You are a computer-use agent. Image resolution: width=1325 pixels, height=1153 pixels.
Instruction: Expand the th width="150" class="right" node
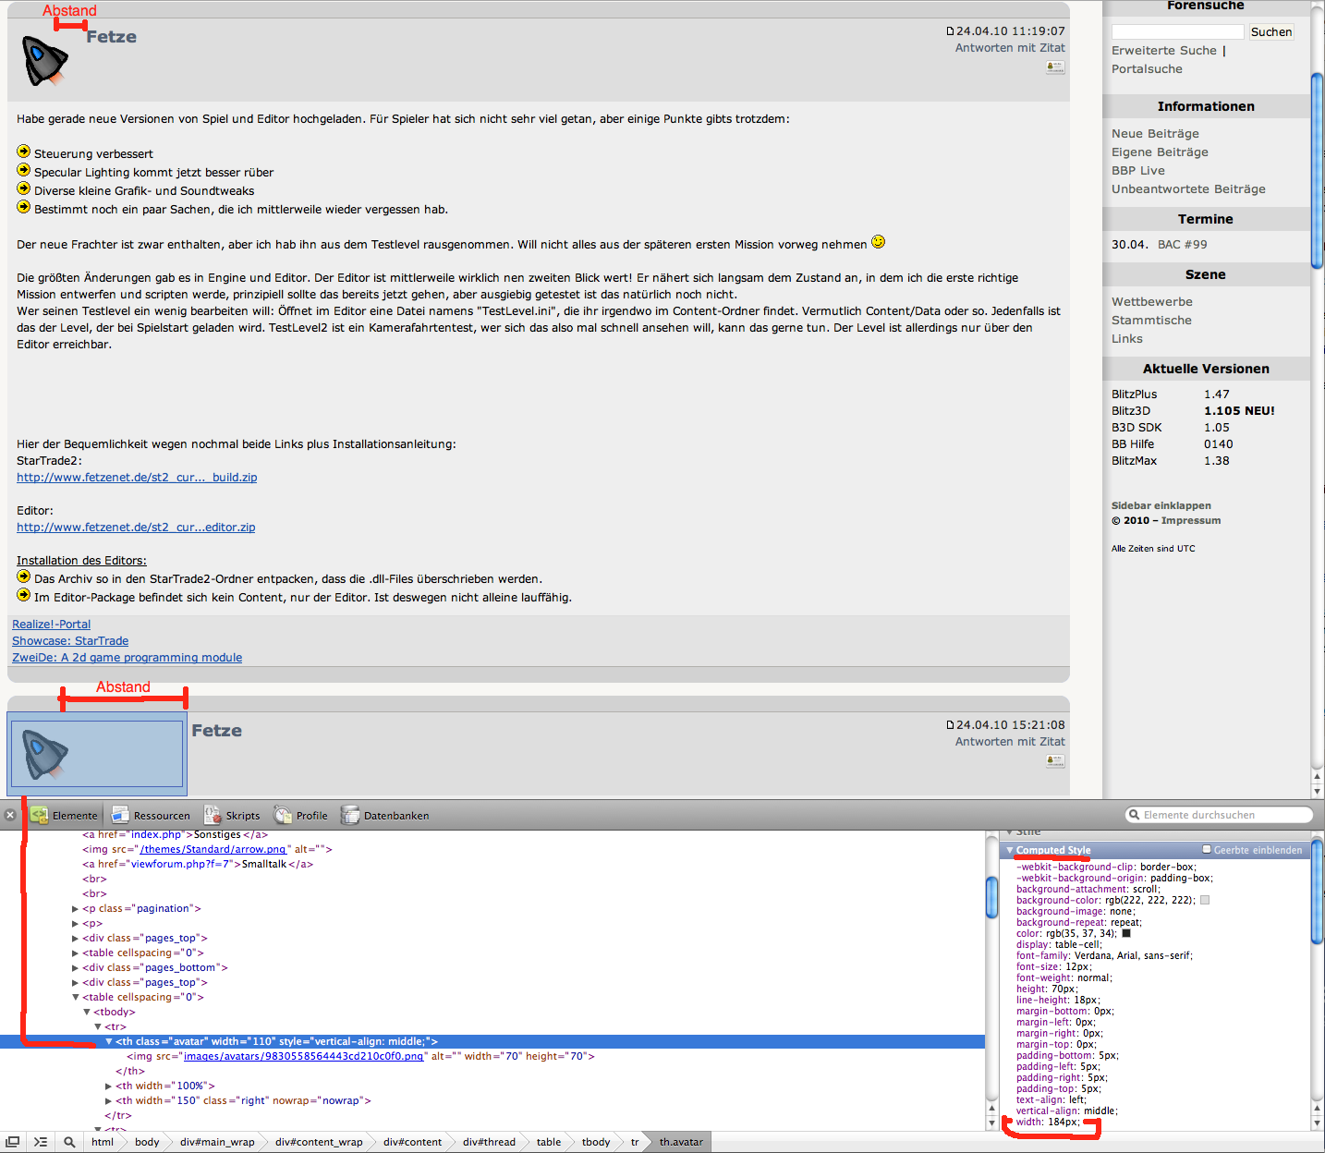108,1101
